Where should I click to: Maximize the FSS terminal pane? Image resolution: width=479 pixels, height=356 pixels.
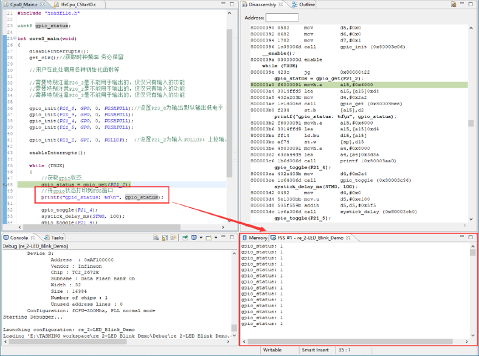pos(471,237)
